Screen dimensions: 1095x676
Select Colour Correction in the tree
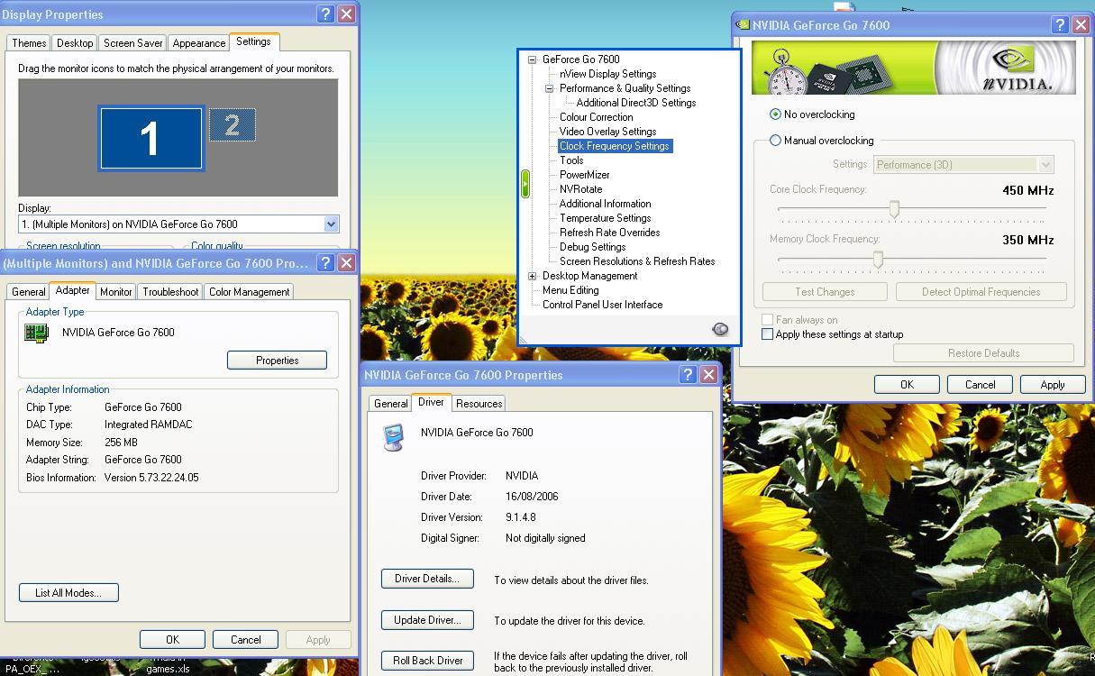(x=596, y=117)
